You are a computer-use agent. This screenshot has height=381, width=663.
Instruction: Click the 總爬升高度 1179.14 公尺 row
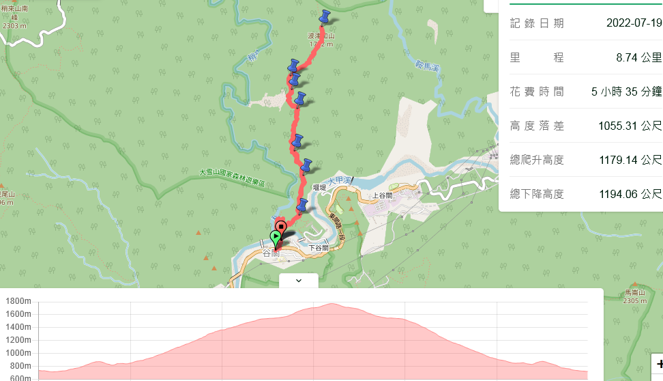(586, 160)
